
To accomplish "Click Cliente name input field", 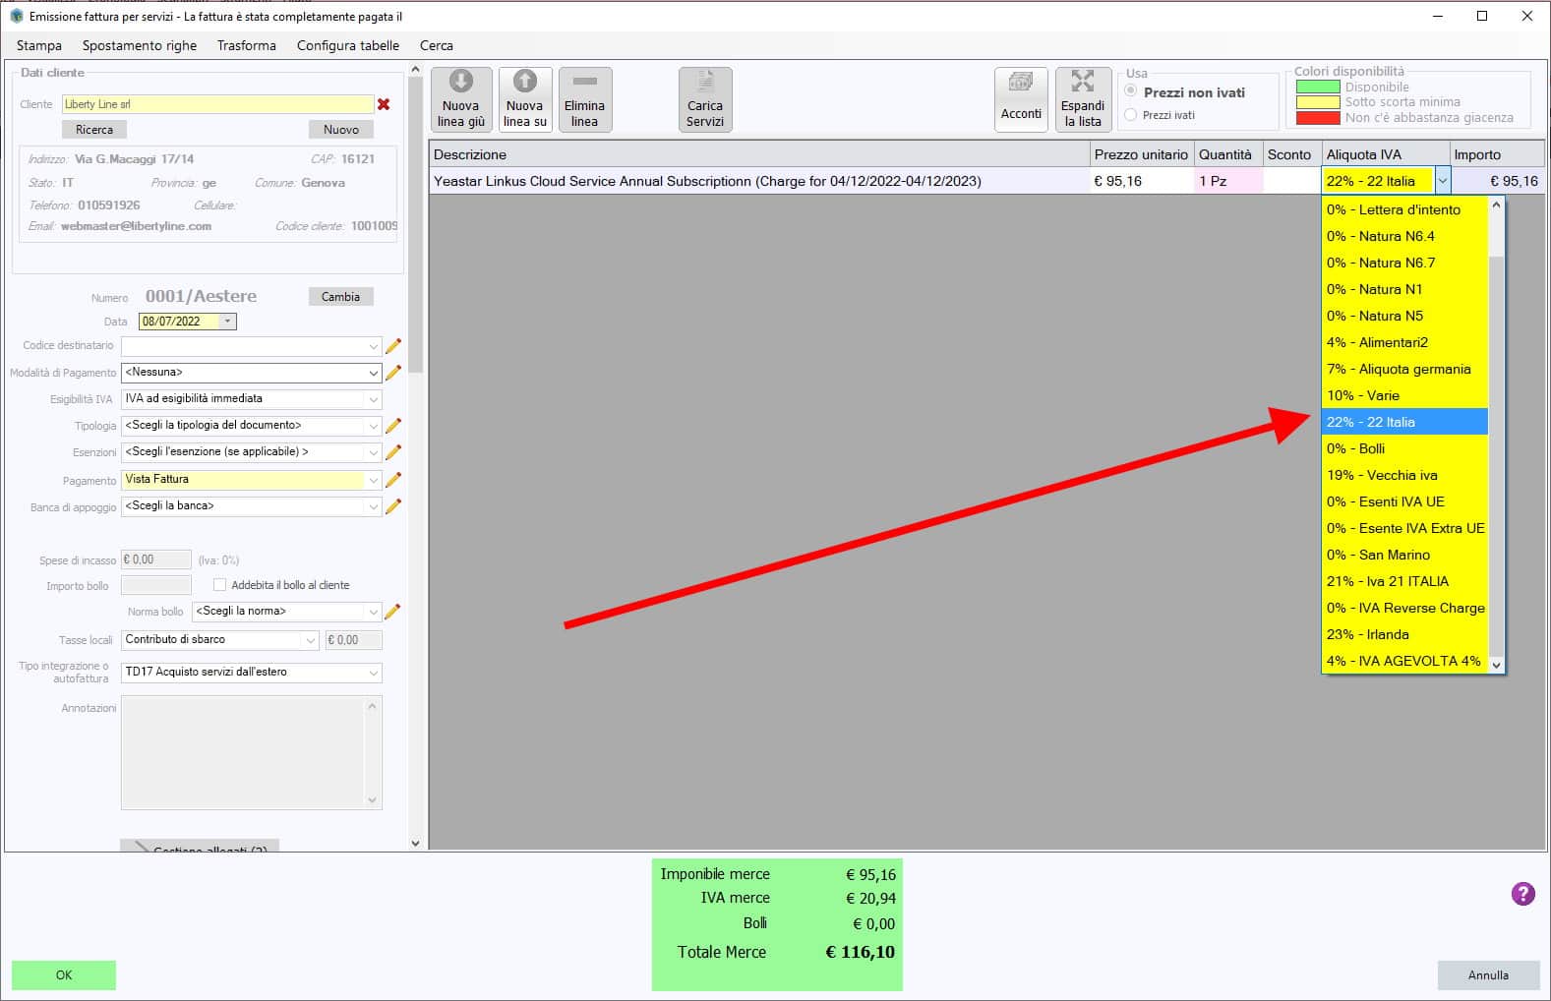I will [217, 104].
